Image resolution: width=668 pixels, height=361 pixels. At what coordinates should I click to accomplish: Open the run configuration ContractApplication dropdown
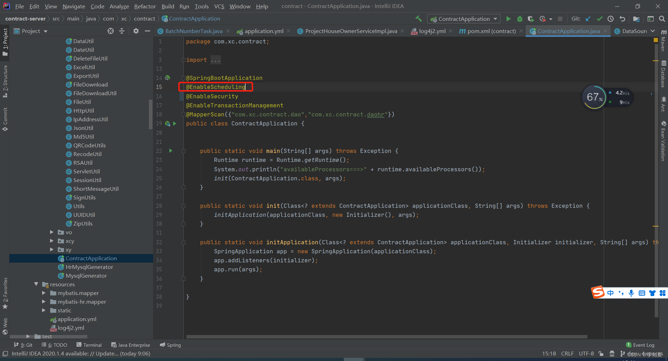464,19
